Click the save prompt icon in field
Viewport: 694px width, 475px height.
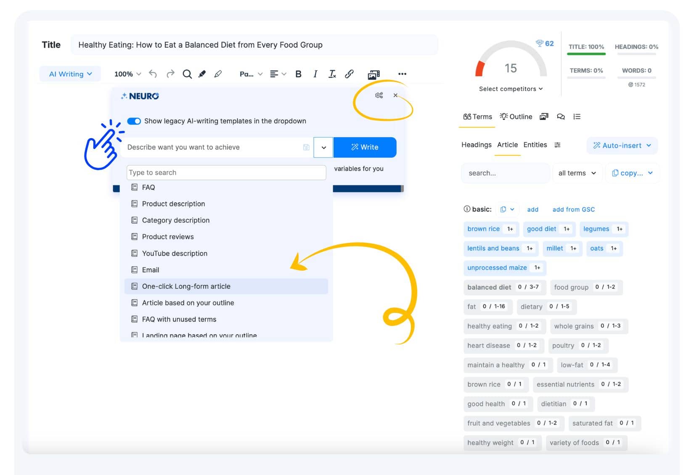coord(306,147)
